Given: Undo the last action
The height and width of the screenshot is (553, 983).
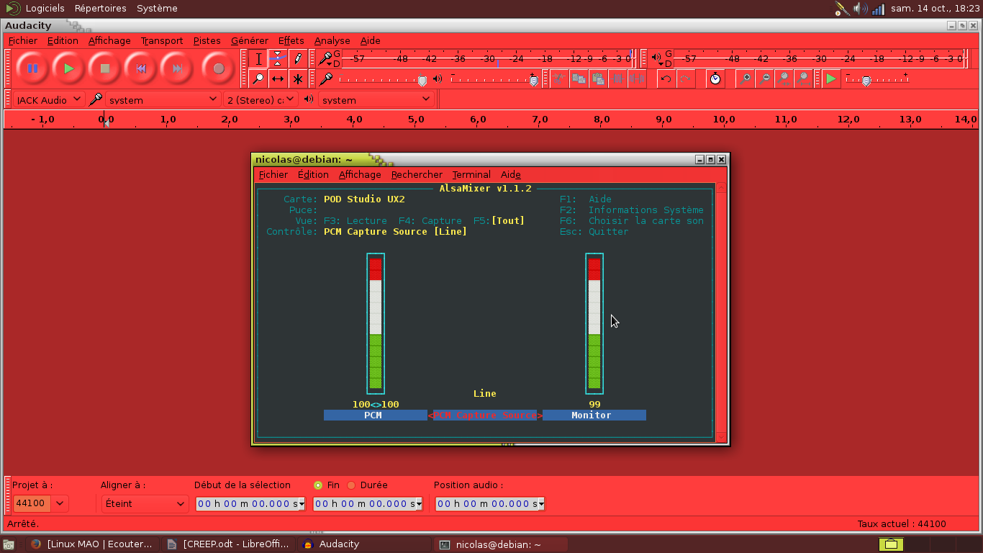Looking at the screenshot, I should (x=666, y=78).
